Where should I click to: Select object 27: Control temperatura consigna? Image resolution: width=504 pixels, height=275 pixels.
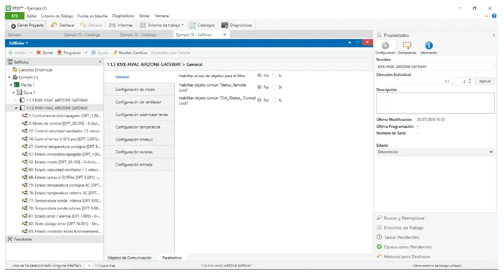pos(62,146)
